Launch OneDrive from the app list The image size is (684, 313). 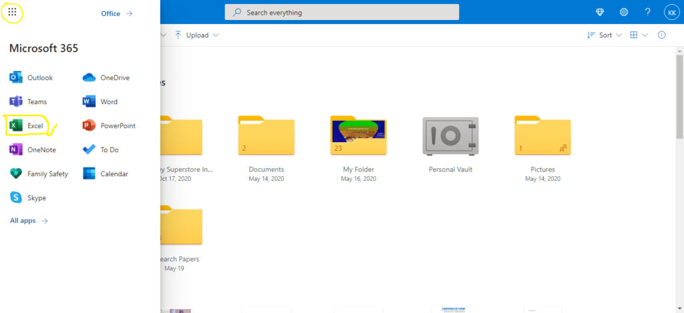tap(106, 77)
